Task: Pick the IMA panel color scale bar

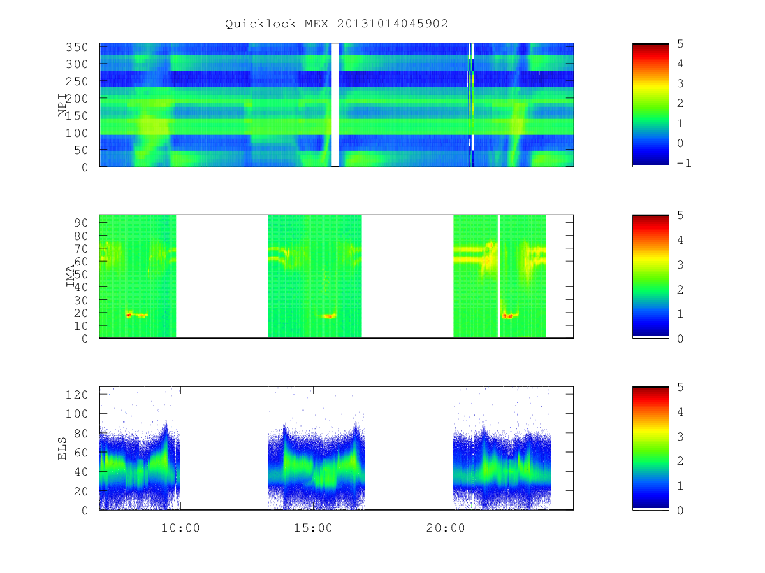Action: click(x=650, y=276)
